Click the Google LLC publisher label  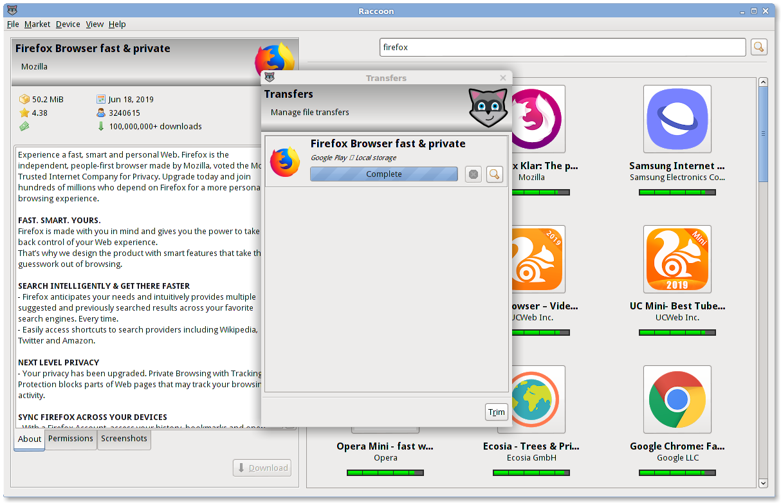click(x=677, y=458)
